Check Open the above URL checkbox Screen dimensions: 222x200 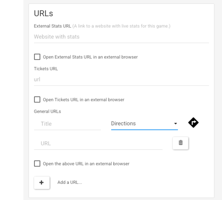37,164
